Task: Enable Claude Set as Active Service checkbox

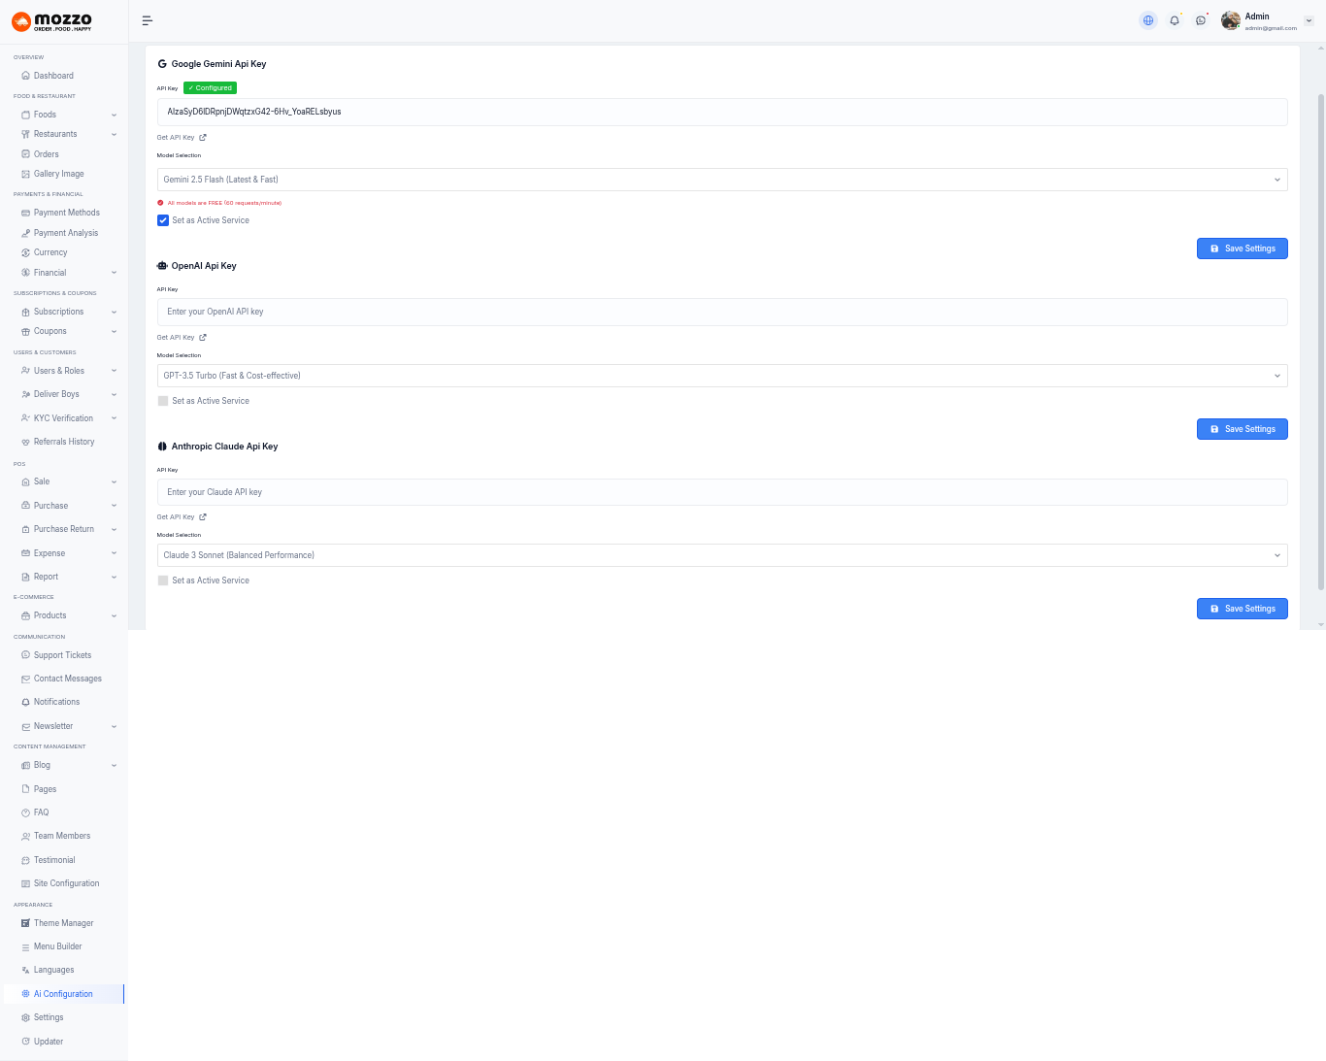Action: pos(163,580)
